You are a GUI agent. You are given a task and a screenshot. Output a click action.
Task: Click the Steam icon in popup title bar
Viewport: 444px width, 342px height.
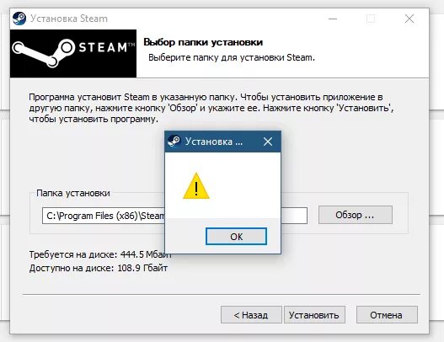coord(174,141)
